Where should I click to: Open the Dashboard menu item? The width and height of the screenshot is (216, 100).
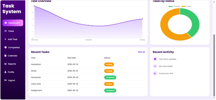(13, 23)
